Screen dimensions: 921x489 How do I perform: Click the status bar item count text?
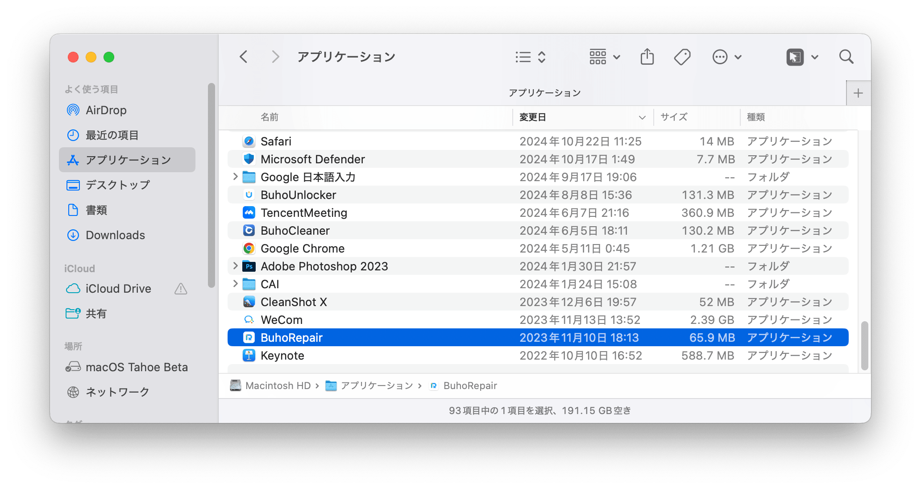point(540,410)
